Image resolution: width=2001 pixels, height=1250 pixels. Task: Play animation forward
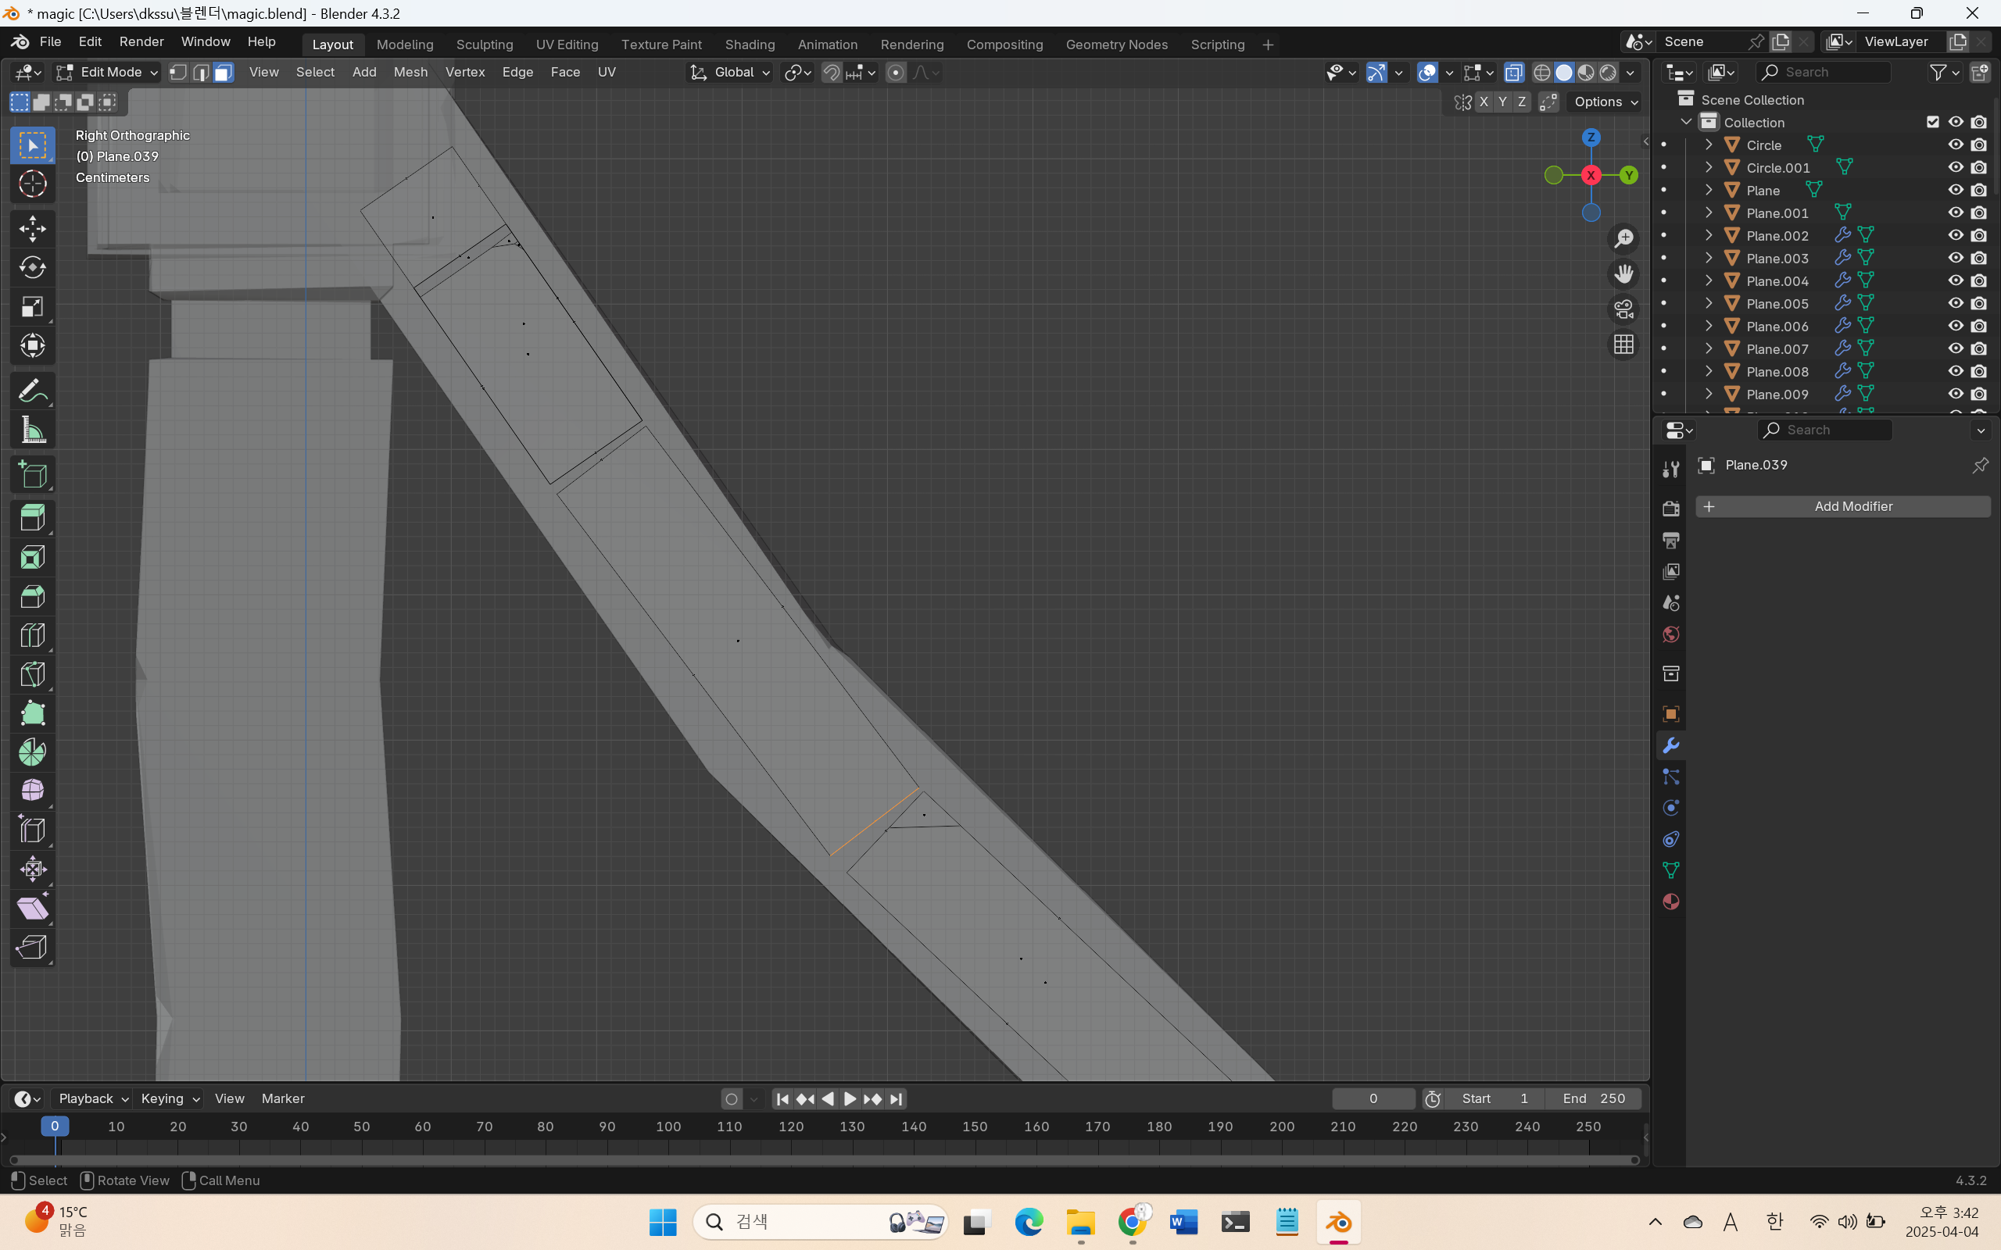pyautogui.click(x=849, y=1098)
